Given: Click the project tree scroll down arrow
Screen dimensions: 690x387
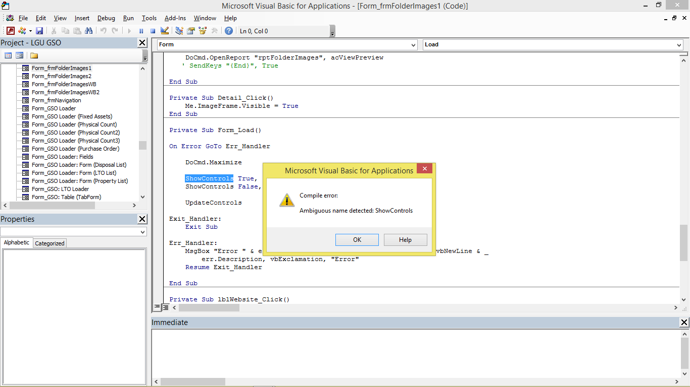Looking at the screenshot, I should (142, 197).
